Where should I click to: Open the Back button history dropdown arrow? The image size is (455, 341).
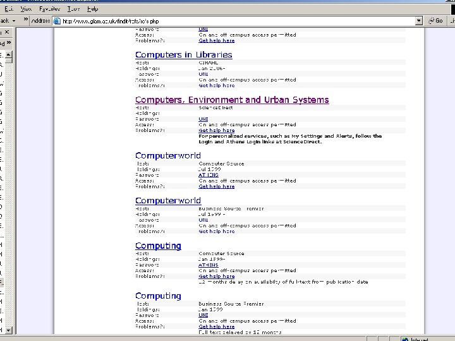[x=14, y=21]
